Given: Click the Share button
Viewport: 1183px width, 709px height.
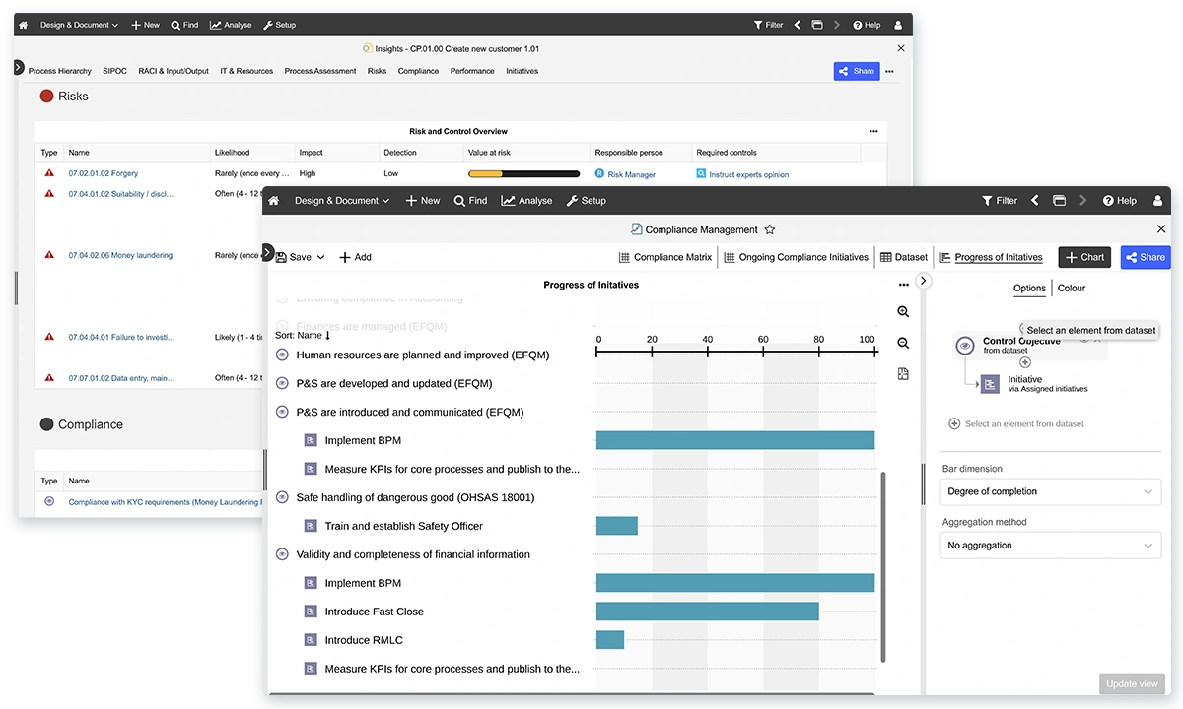Looking at the screenshot, I should (1145, 257).
